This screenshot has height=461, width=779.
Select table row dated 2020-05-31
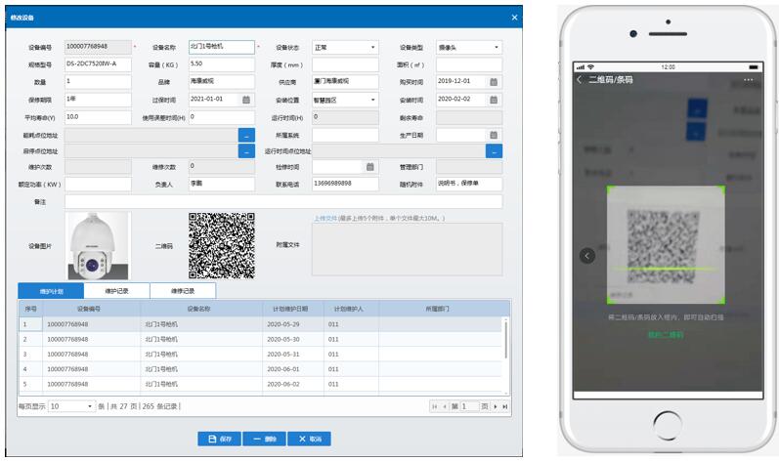(261, 355)
